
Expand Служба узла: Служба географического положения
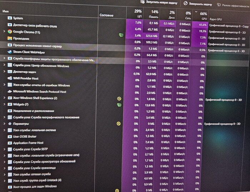[4, 117]
